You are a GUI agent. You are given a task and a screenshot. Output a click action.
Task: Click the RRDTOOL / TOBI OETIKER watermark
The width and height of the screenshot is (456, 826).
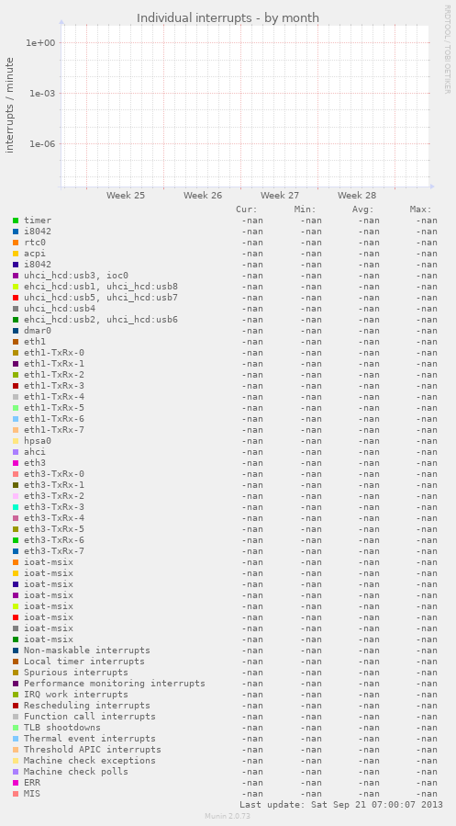coord(447,50)
